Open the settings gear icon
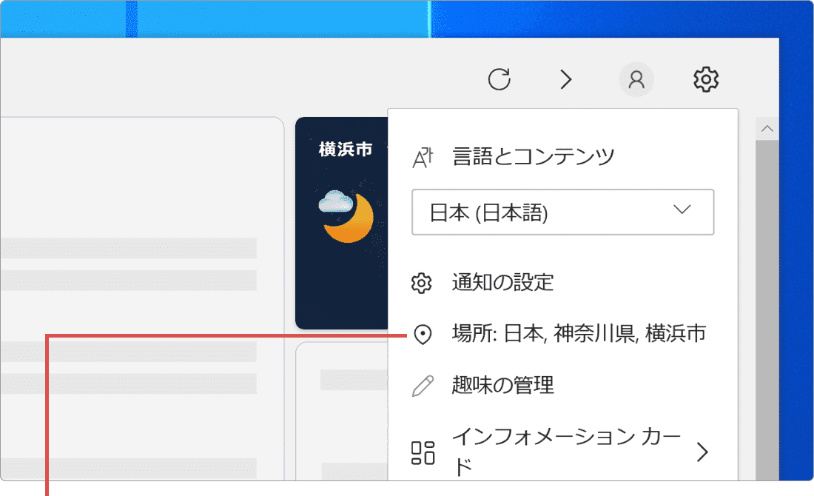The image size is (814, 496). pyautogui.click(x=705, y=79)
